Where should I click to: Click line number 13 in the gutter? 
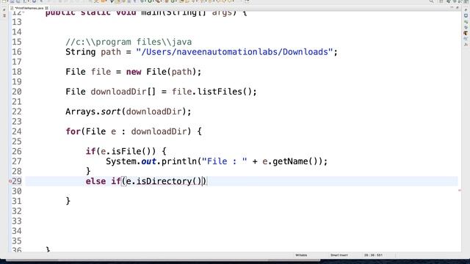[x=17, y=22]
